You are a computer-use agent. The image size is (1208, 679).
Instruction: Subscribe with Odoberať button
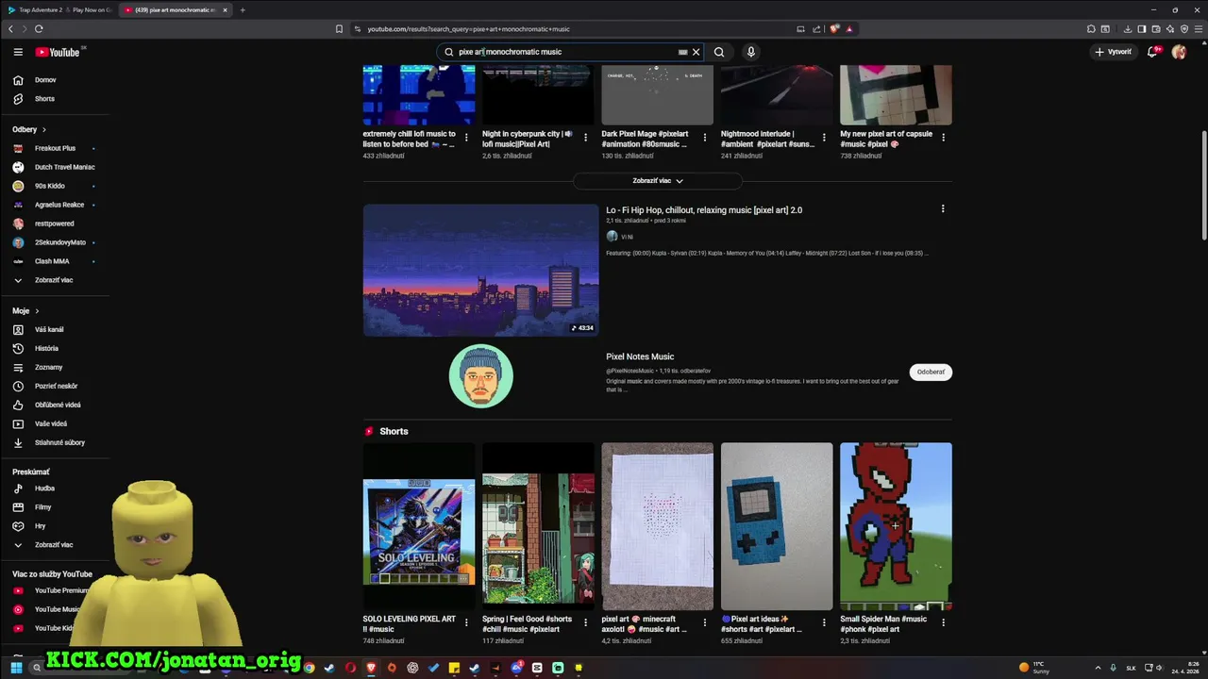click(931, 373)
